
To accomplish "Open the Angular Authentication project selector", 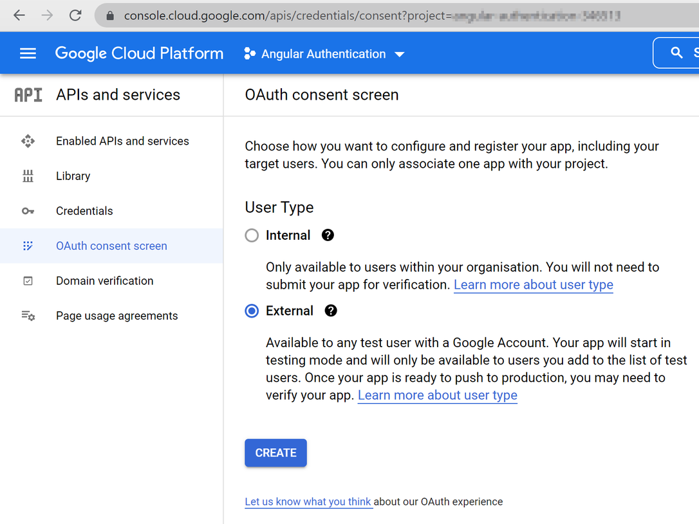I will [x=324, y=54].
